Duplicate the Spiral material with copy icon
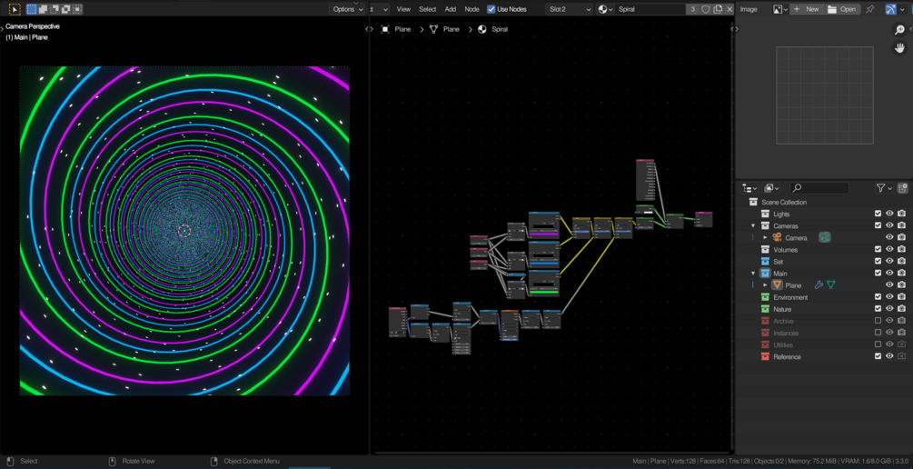Viewport: 913px width, 469px height. coord(718,9)
